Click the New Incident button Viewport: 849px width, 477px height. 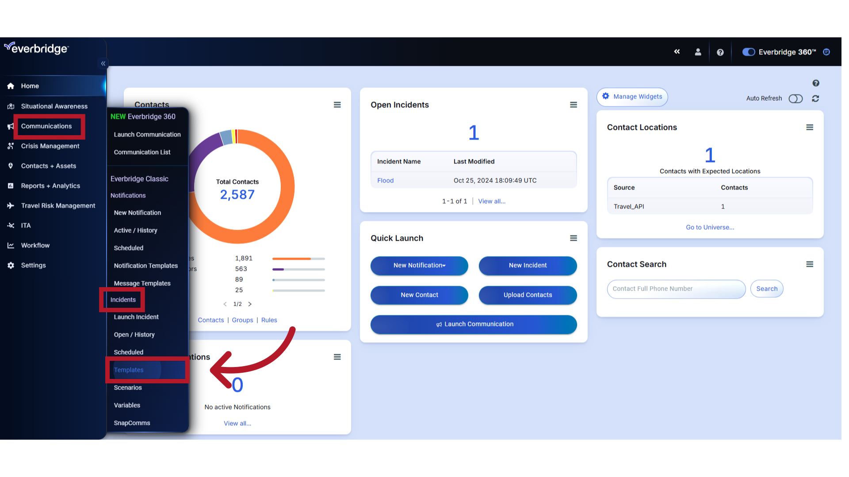click(528, 265)
